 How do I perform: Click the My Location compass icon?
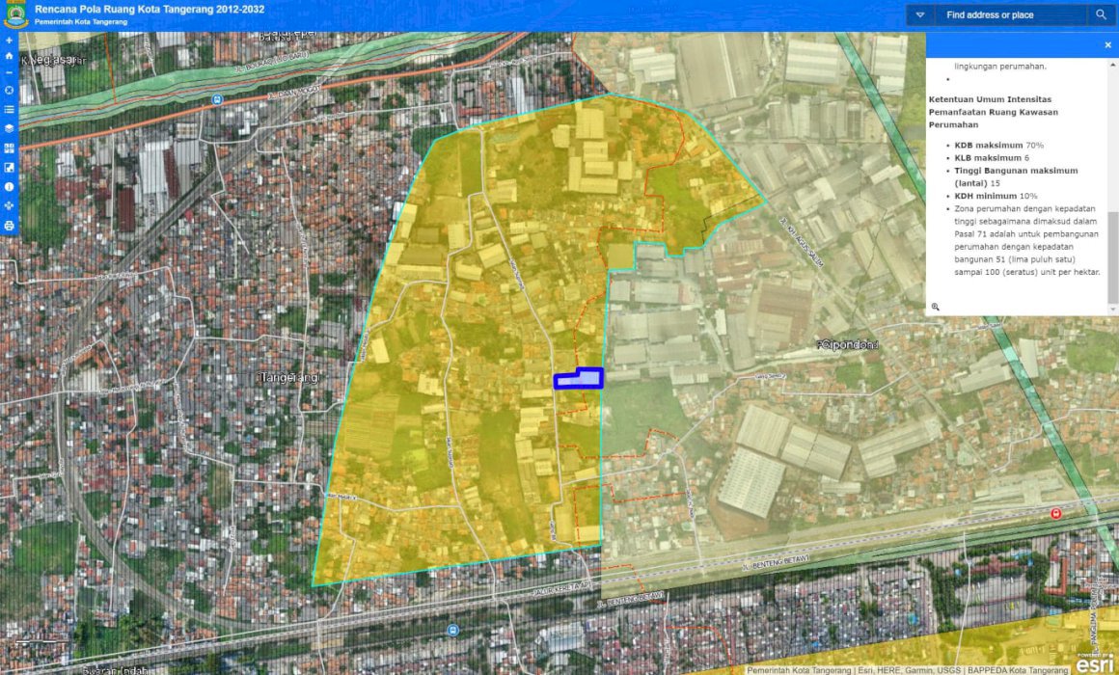[x=10, y=90]
